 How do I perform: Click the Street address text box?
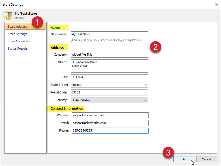(x=110, y=66)
